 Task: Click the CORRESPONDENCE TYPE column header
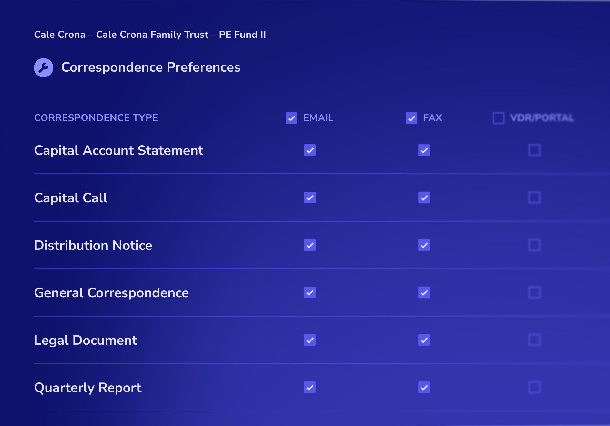[x=96, y=118]
